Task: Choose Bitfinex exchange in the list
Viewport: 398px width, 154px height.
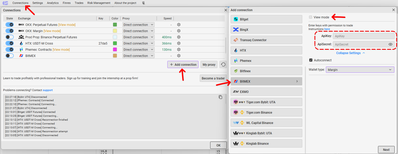Action: click(x=266, y=71)
